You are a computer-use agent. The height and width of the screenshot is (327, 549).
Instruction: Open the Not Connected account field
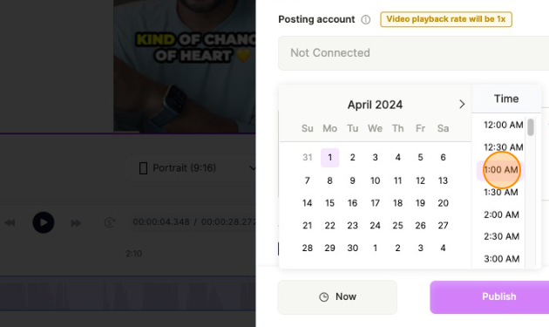[x=413, y=53]
